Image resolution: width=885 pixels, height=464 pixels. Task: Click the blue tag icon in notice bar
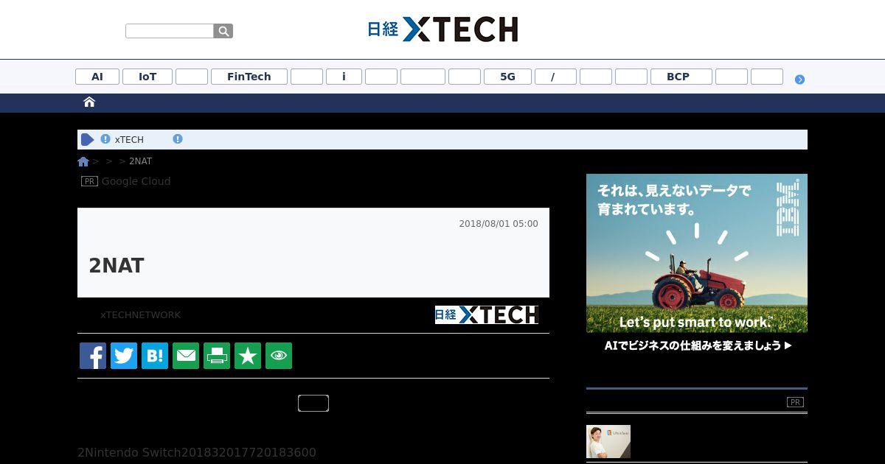tap(88, 139)
